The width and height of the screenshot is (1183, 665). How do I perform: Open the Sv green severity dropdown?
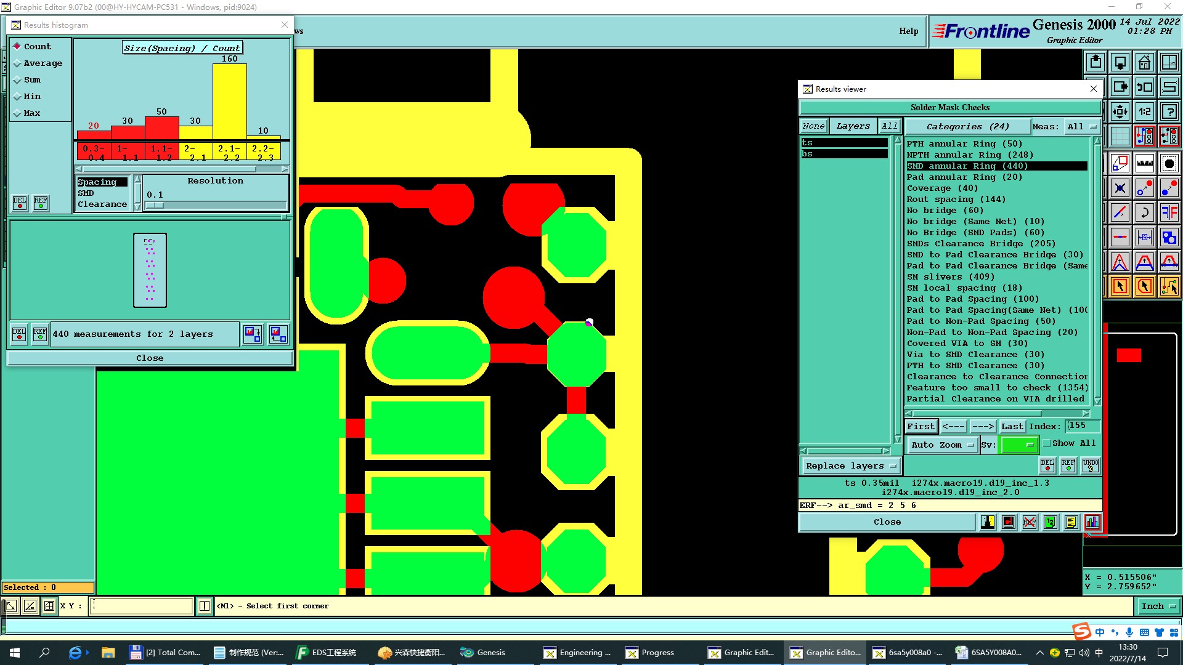[x=1020, y=445]
